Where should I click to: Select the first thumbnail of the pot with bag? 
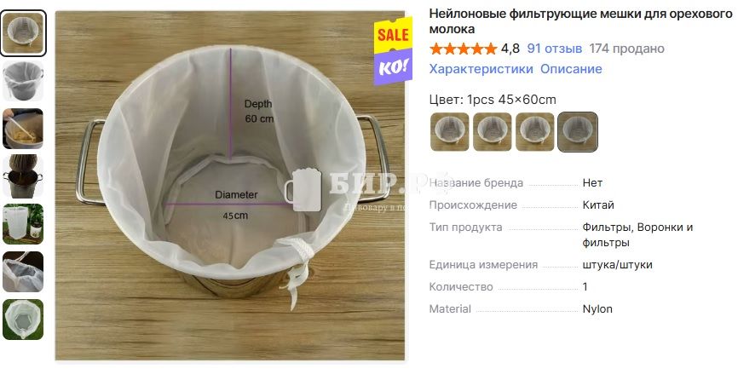click(x=23, y=33)
